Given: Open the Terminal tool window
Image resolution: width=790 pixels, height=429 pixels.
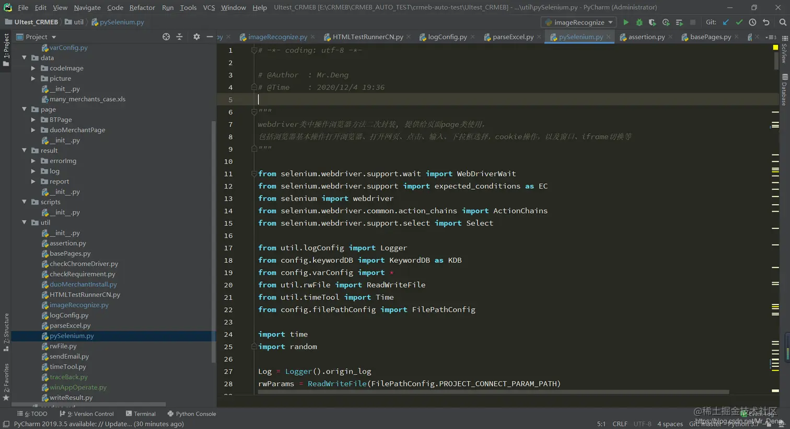Looking at the screenshot, I should point(141,414).
